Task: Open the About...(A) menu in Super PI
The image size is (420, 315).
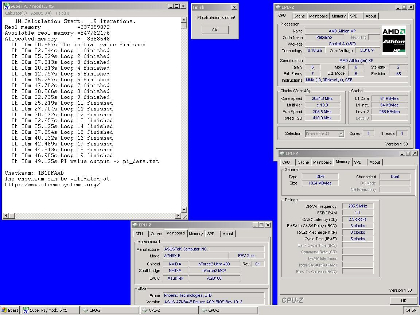Action: 41,13
